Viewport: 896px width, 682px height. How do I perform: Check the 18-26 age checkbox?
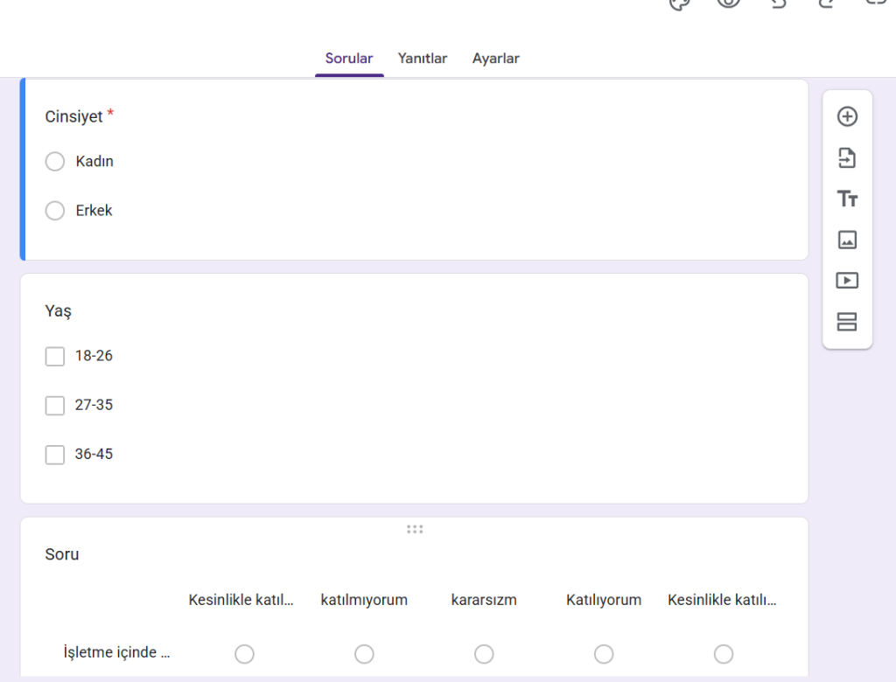(55, 356)
